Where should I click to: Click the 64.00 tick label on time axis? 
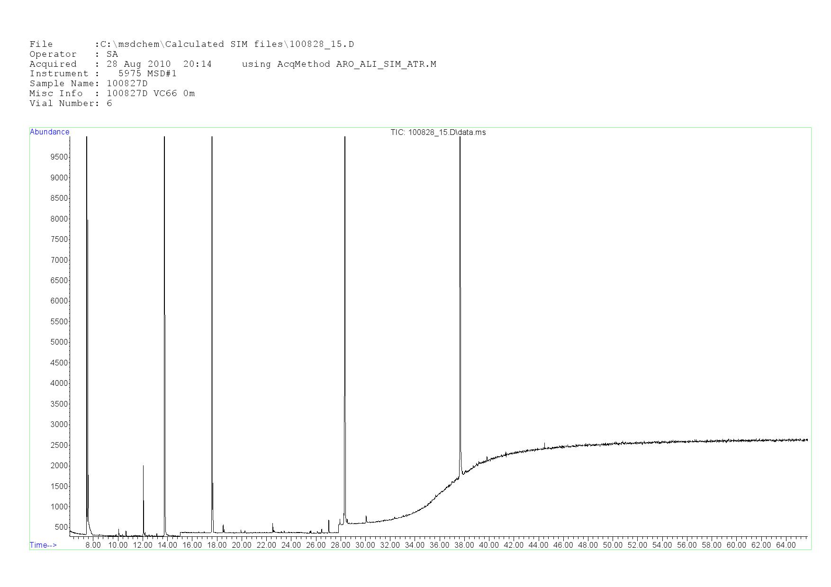pyautogui.click(x=786, y=545)
